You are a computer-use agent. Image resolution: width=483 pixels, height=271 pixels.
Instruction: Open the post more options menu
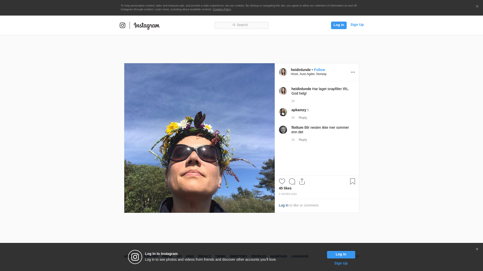[x=353, y=72]
